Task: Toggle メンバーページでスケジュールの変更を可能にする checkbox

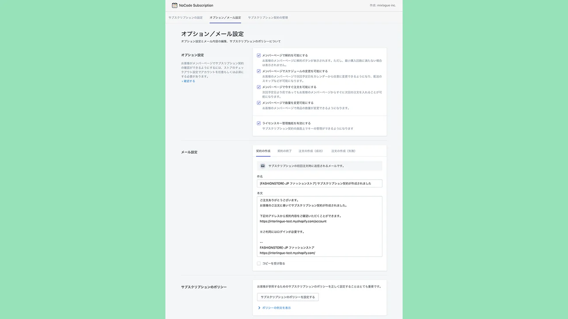Action: pyautogui.click(x=259, y=71)
